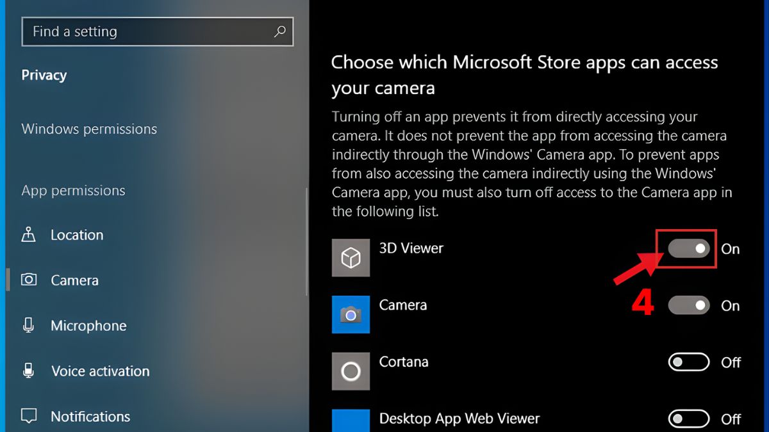Turn off 3D Viewer camera access
769x432 pixels.
[x=689, y=248]
